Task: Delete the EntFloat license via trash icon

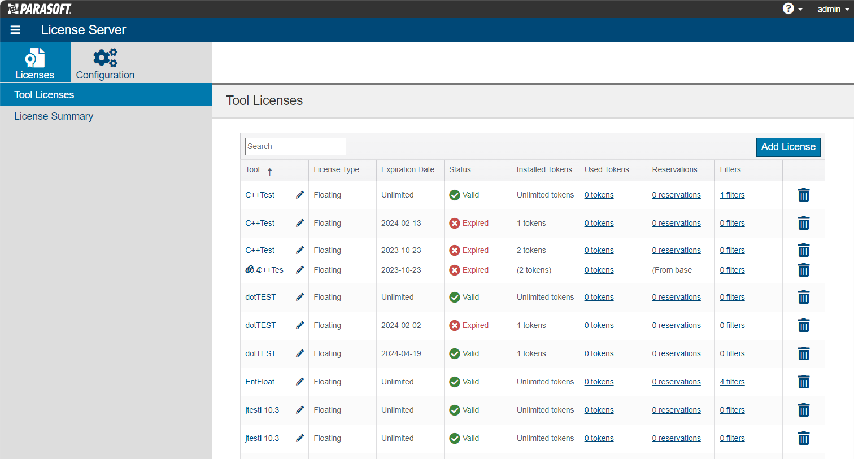Action: pyautogui.click(x=804, y=382)
